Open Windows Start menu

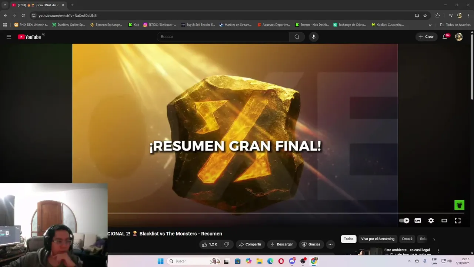tap(160, 261)
